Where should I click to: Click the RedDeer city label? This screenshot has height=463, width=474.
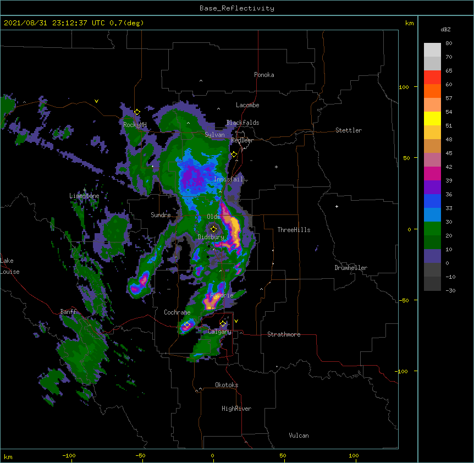(x=242, y=140)
